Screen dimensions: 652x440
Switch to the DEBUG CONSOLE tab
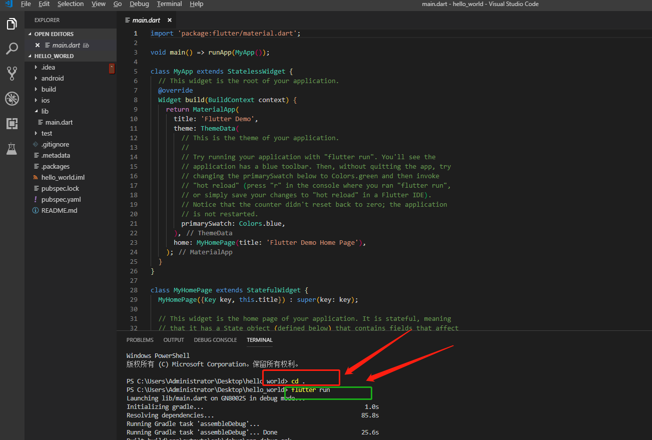coord(215,340)
